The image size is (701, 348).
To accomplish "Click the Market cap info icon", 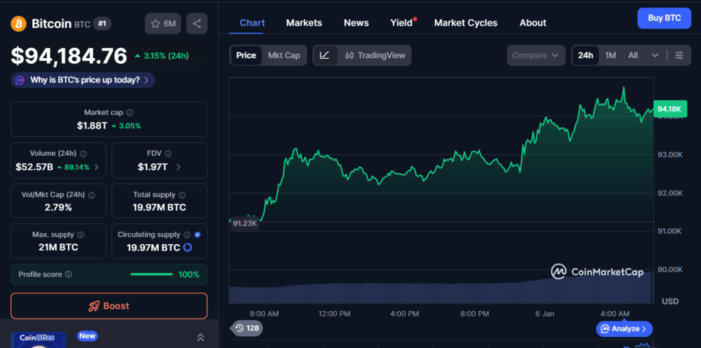I will [130, 113].
